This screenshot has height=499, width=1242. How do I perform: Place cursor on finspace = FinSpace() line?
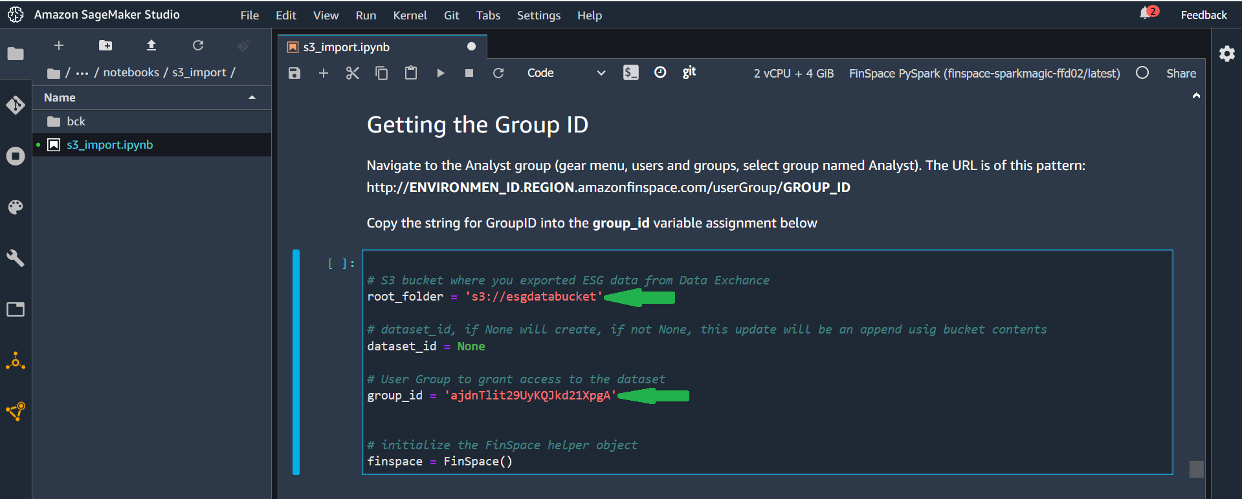pyautogui.click(x=439, y=462)
